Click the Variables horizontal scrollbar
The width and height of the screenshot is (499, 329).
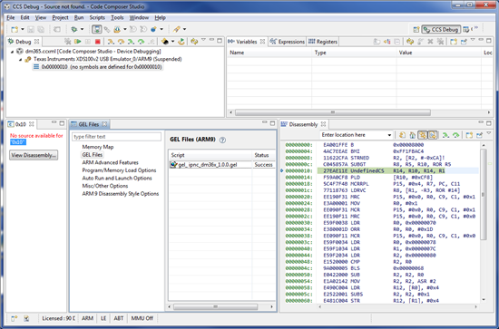pos(333,112)
